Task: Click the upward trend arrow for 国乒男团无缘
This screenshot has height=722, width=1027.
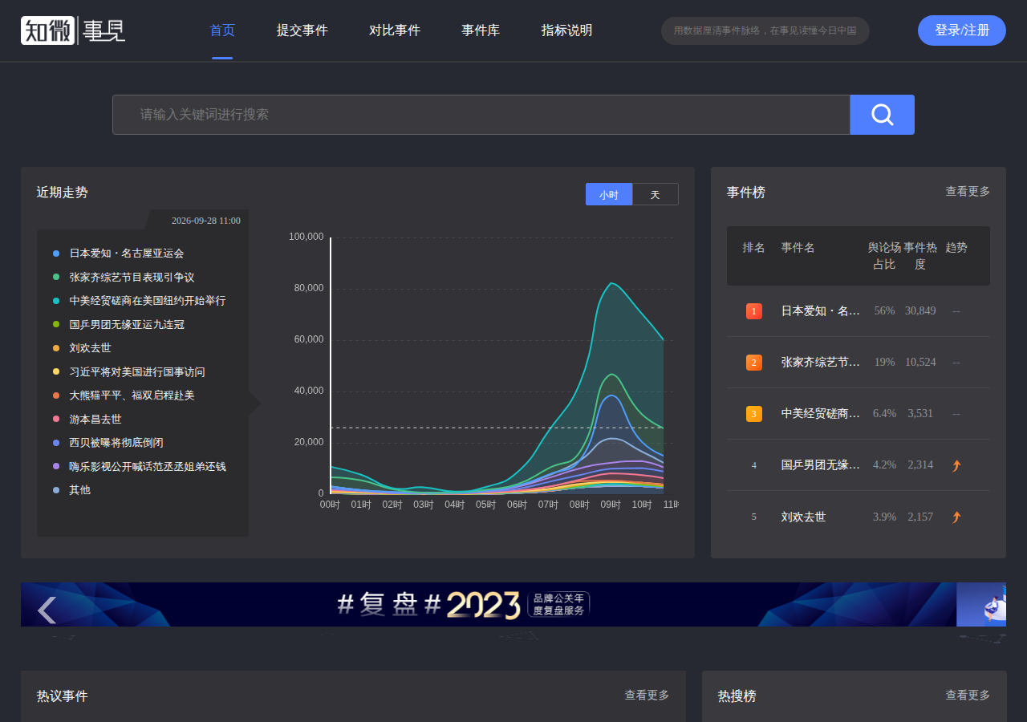Action: pos(956,465)
